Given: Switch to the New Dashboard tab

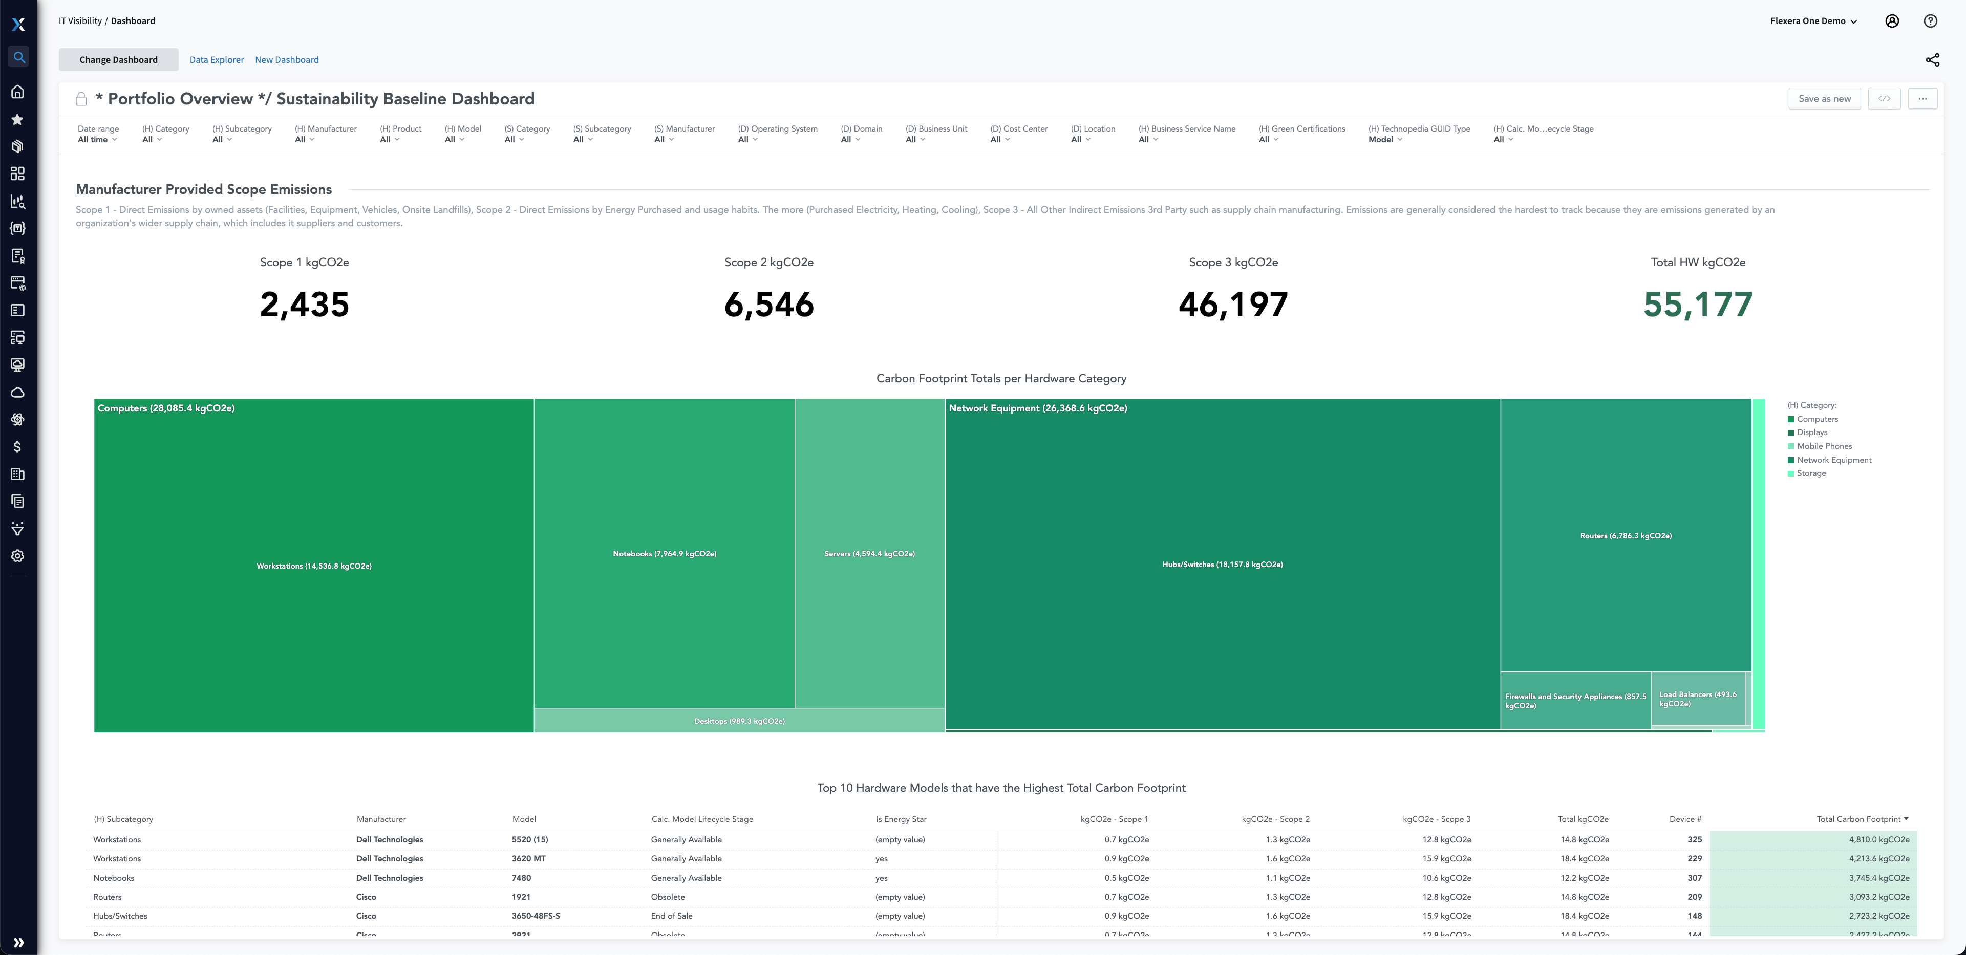Looking at the screenshot, I should tap(286, 59).
